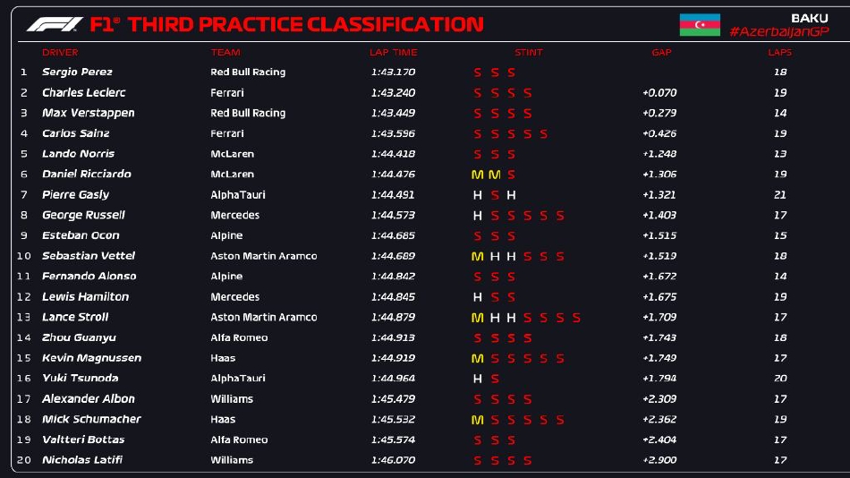850x478 pixels.
Task: Sort by the LAP TIME column header
Action: pos(393,53)
